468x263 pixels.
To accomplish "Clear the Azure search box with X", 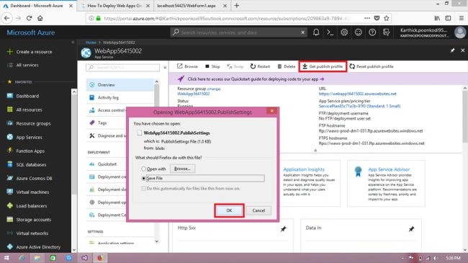I will tap(302, 32).
